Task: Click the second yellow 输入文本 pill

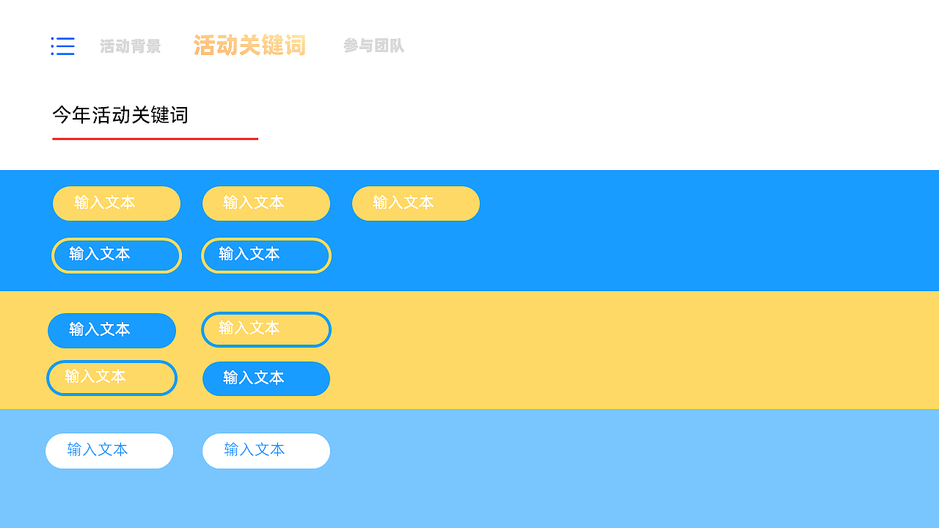Action: click(266, 203)
